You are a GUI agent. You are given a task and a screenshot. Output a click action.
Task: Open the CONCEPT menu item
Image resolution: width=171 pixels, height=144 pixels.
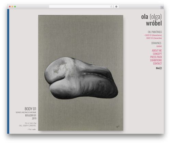point(157,54)
